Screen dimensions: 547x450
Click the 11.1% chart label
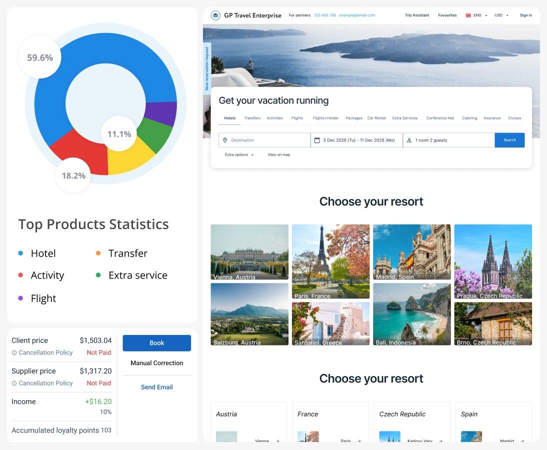coord(119,134)
